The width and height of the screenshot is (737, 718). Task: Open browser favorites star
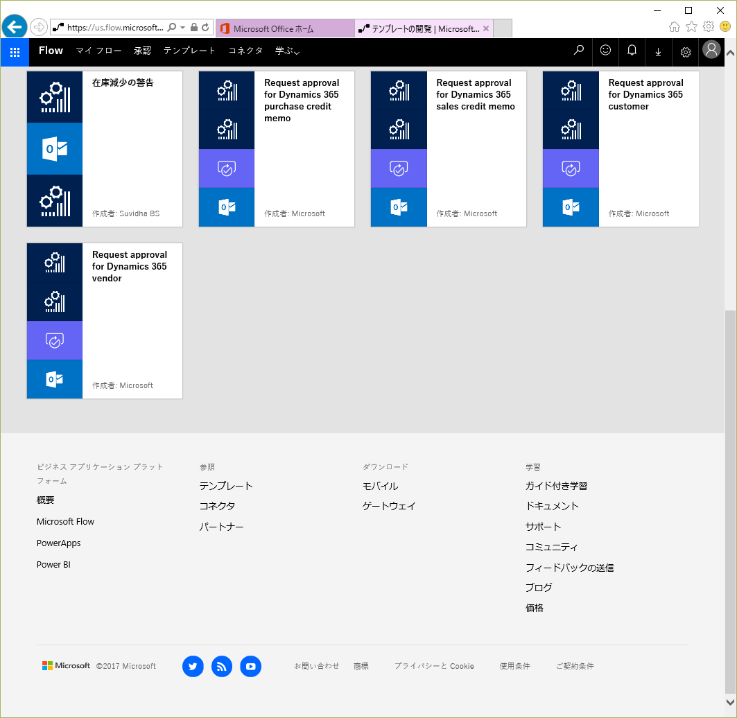691,27
